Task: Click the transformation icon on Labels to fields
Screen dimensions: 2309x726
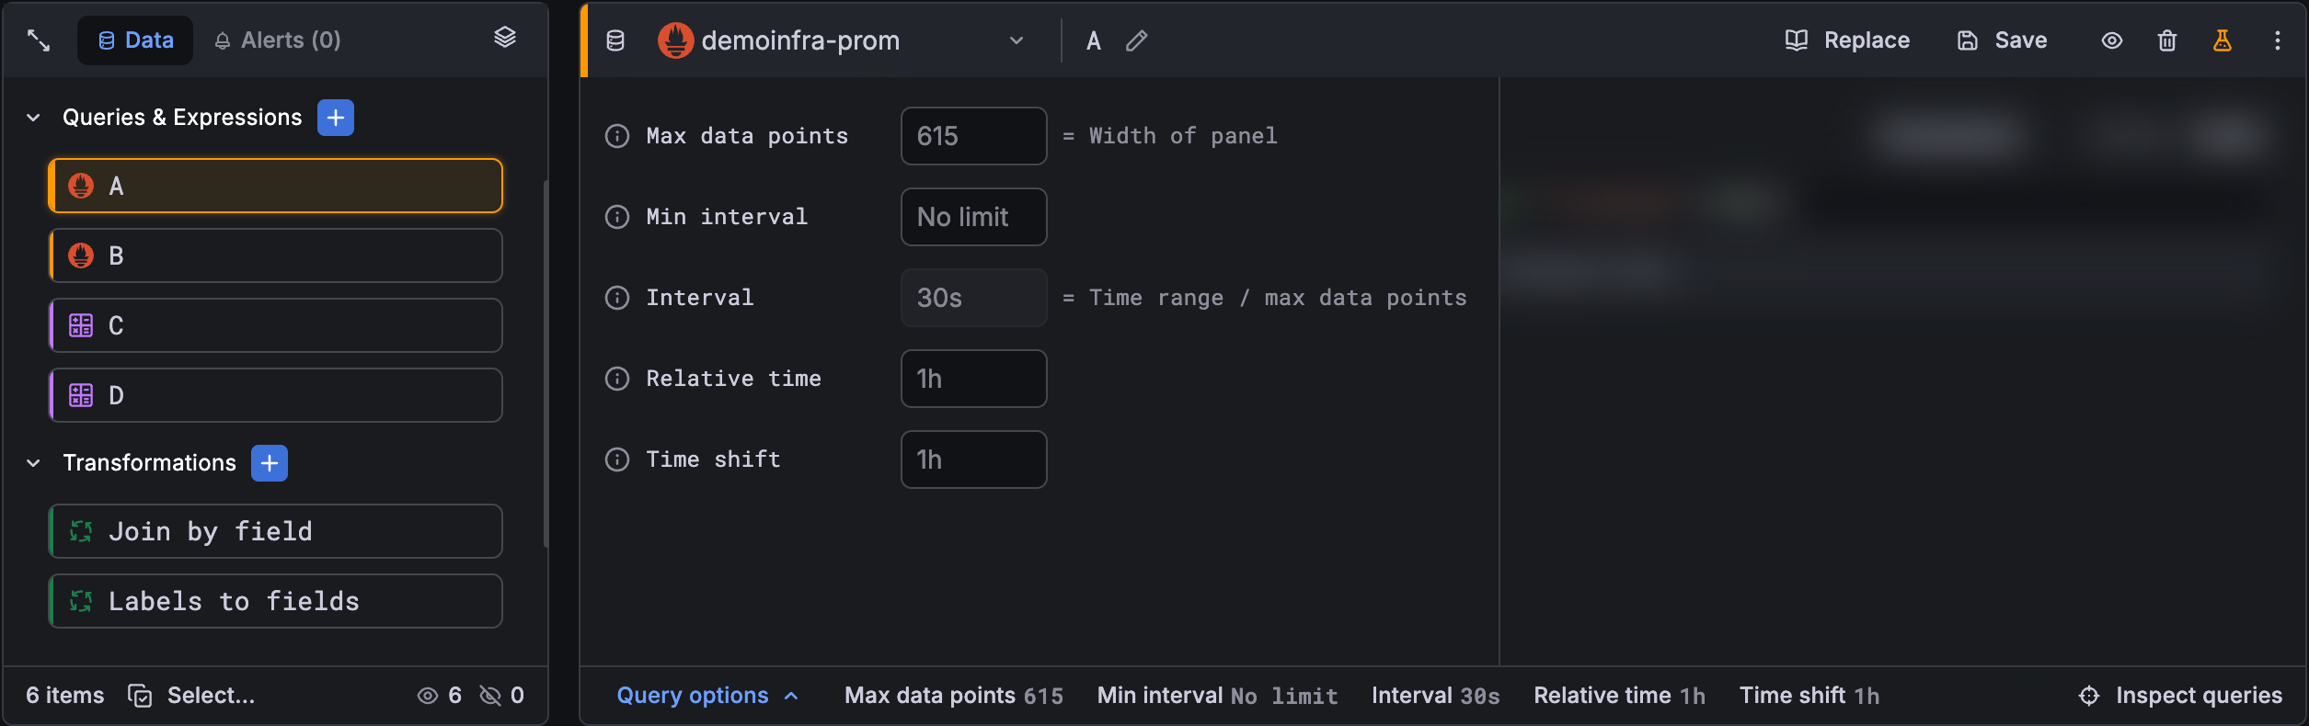Action: tap(81, 601)
